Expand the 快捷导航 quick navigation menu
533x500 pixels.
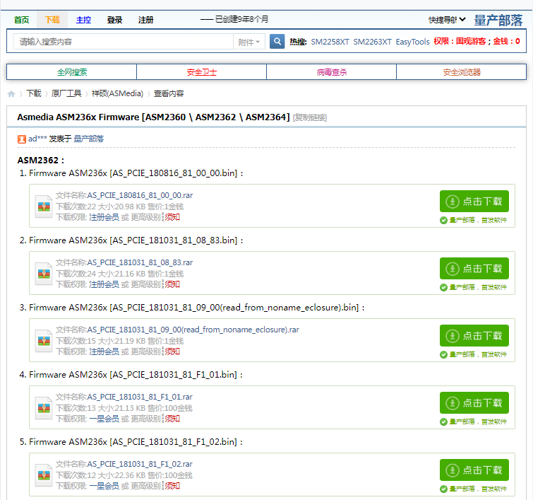pos(447,20)
